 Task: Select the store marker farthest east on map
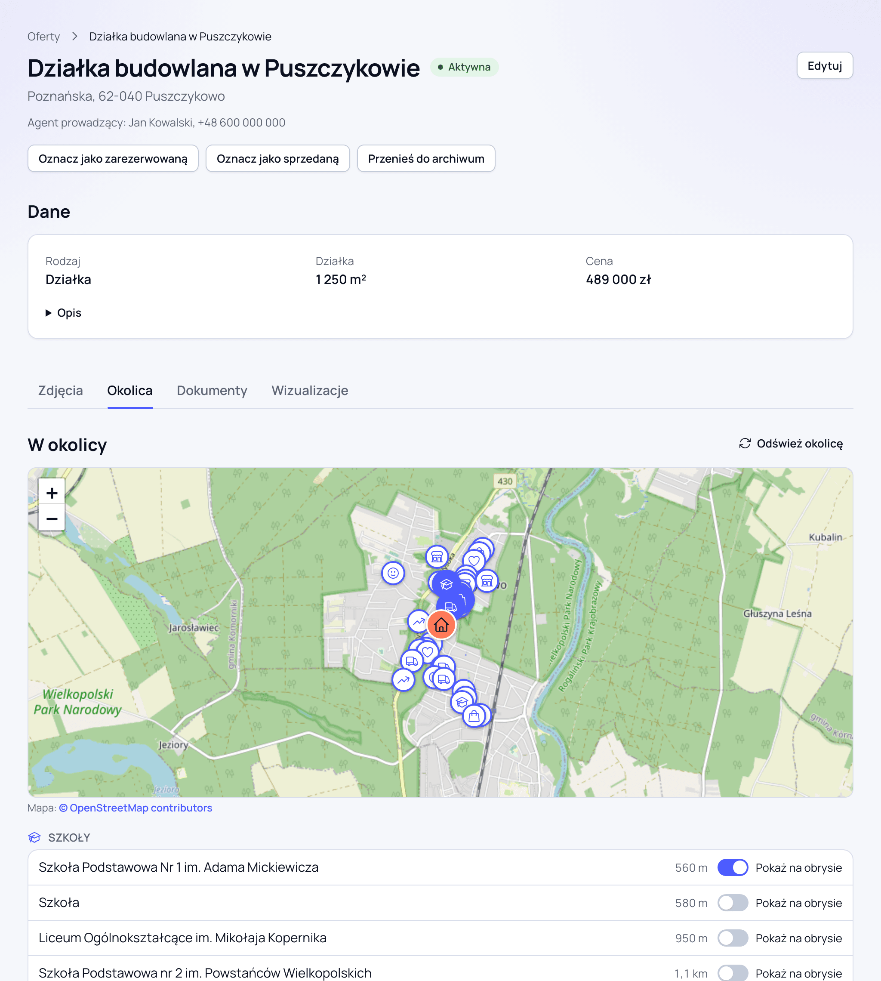coord(487,580)
